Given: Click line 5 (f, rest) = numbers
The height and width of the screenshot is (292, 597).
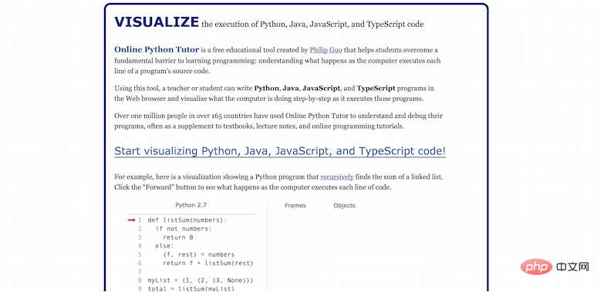Looking at the screenshot, I should (199, 254).
